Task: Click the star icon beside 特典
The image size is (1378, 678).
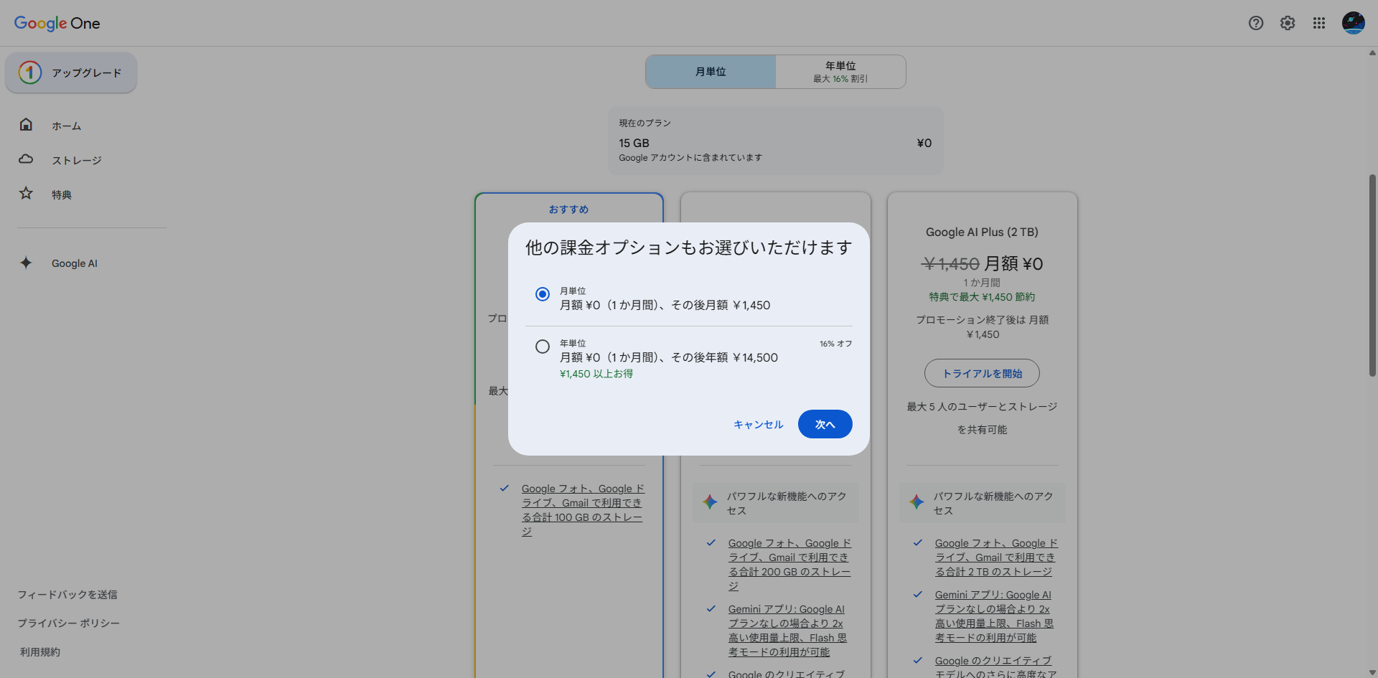Action: (26, 194)
